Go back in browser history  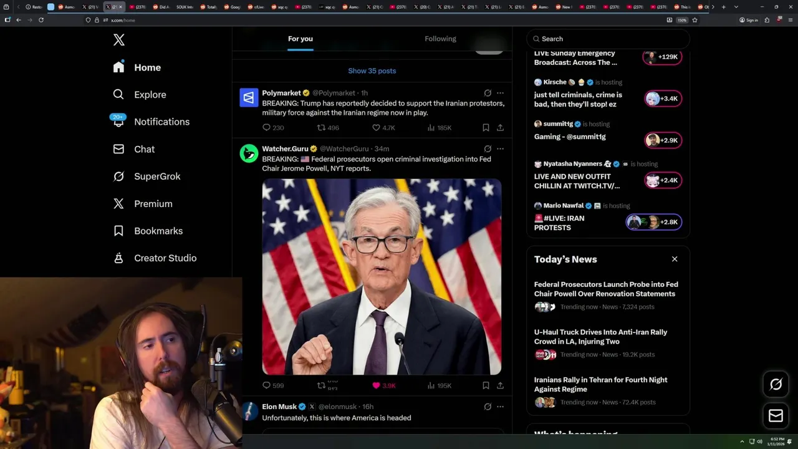19,20
